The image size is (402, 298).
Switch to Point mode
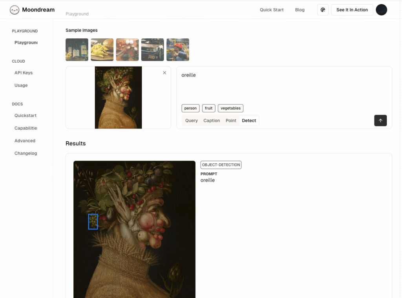(231, 121)
